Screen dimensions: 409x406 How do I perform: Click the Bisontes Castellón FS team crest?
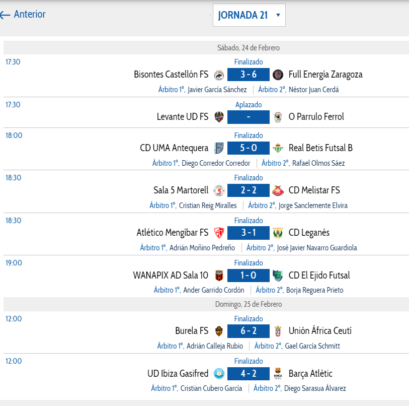point(219,75)
